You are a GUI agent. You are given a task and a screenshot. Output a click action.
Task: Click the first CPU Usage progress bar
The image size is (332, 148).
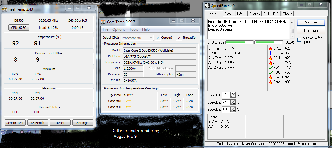[x=239, y=42]
